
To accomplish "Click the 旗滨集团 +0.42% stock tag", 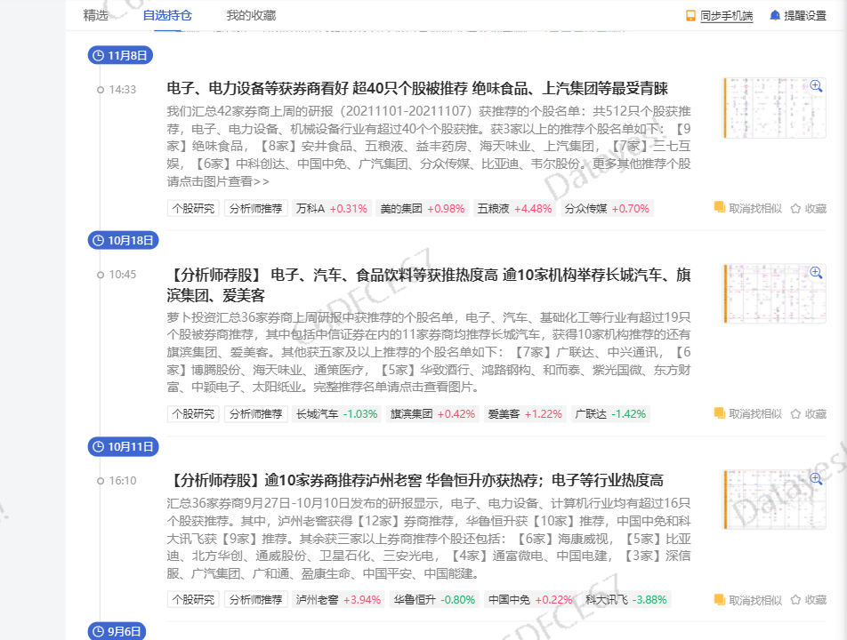I will click(x=432, y=414).
